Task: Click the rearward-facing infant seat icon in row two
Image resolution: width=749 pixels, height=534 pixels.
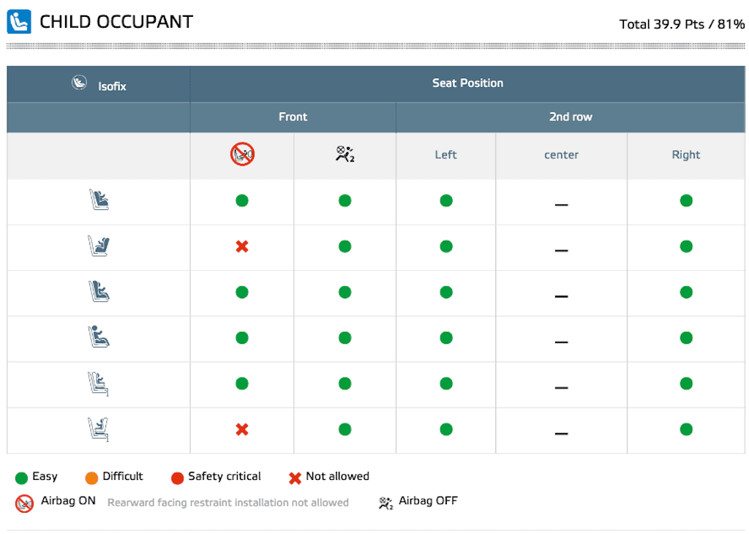Action: coord(98,247)
